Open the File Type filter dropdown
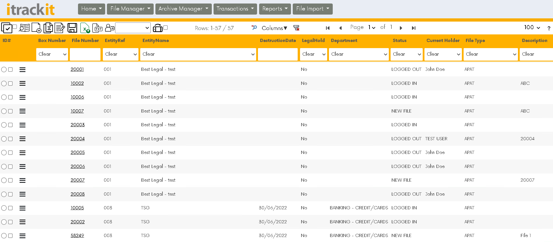Image resolution: width=553 pixels, height=242 pixels. click(x=491, y=54)
